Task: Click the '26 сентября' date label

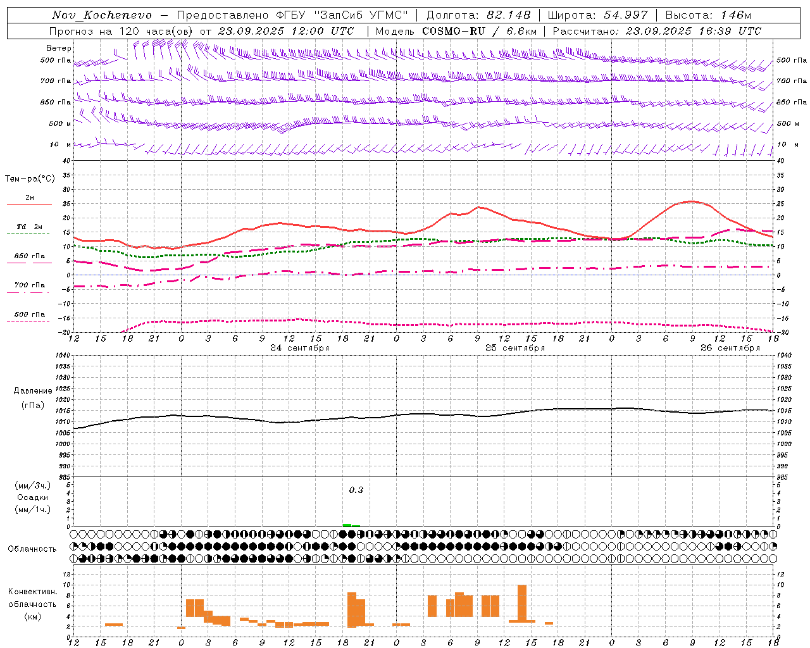Action: [730, 348]
